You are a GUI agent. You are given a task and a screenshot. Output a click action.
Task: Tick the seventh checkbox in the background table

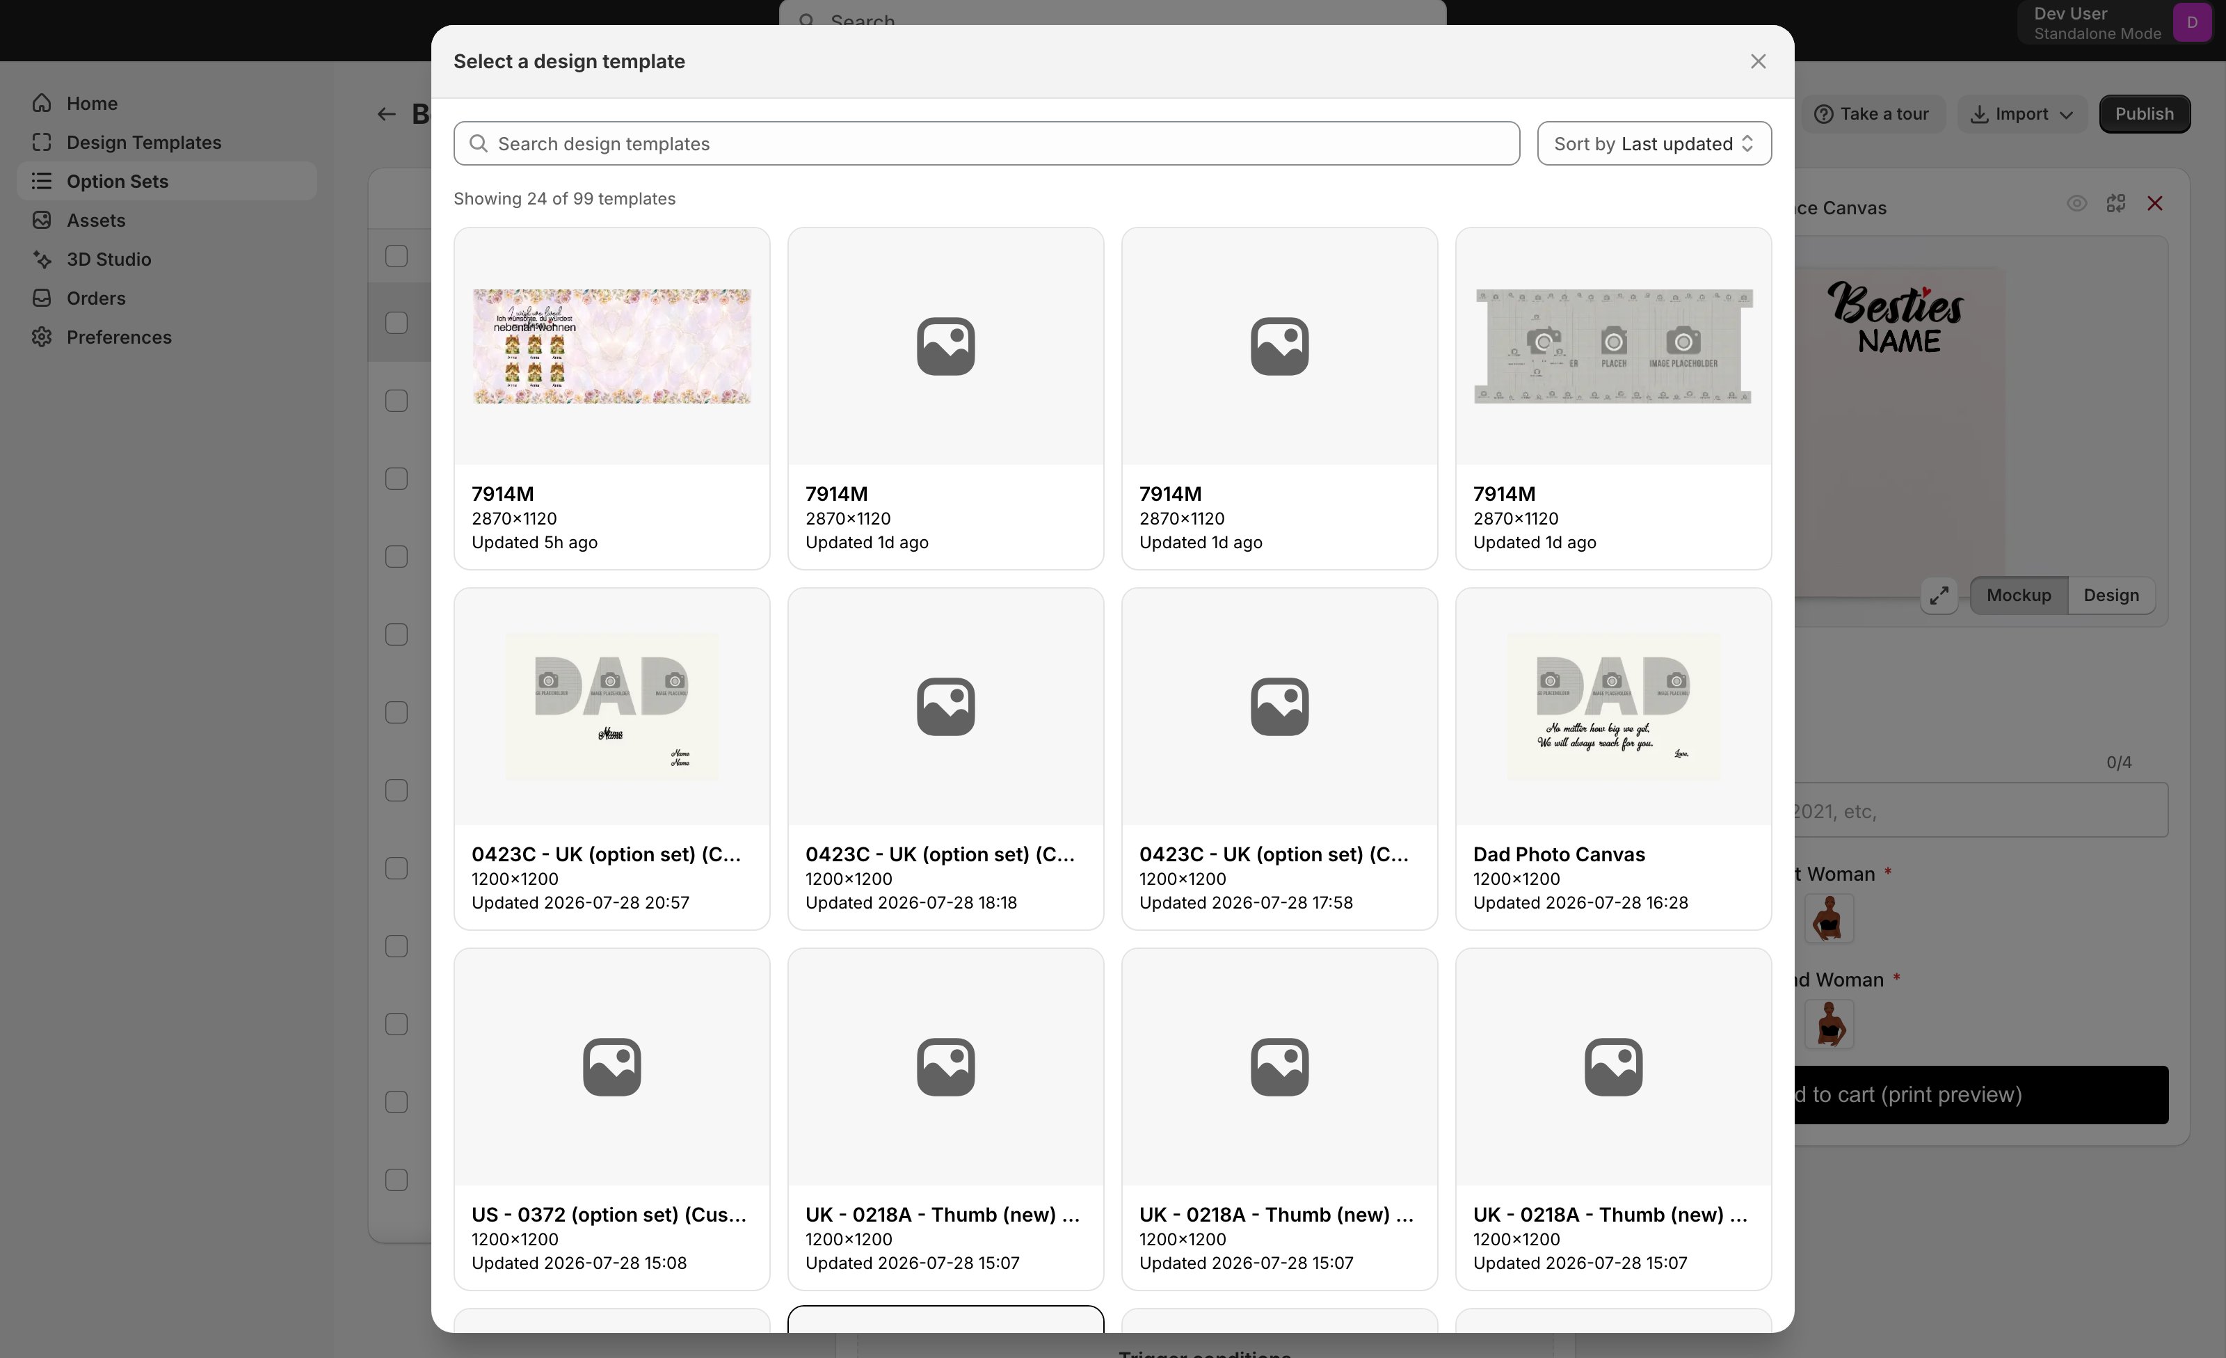coord(397,712)
